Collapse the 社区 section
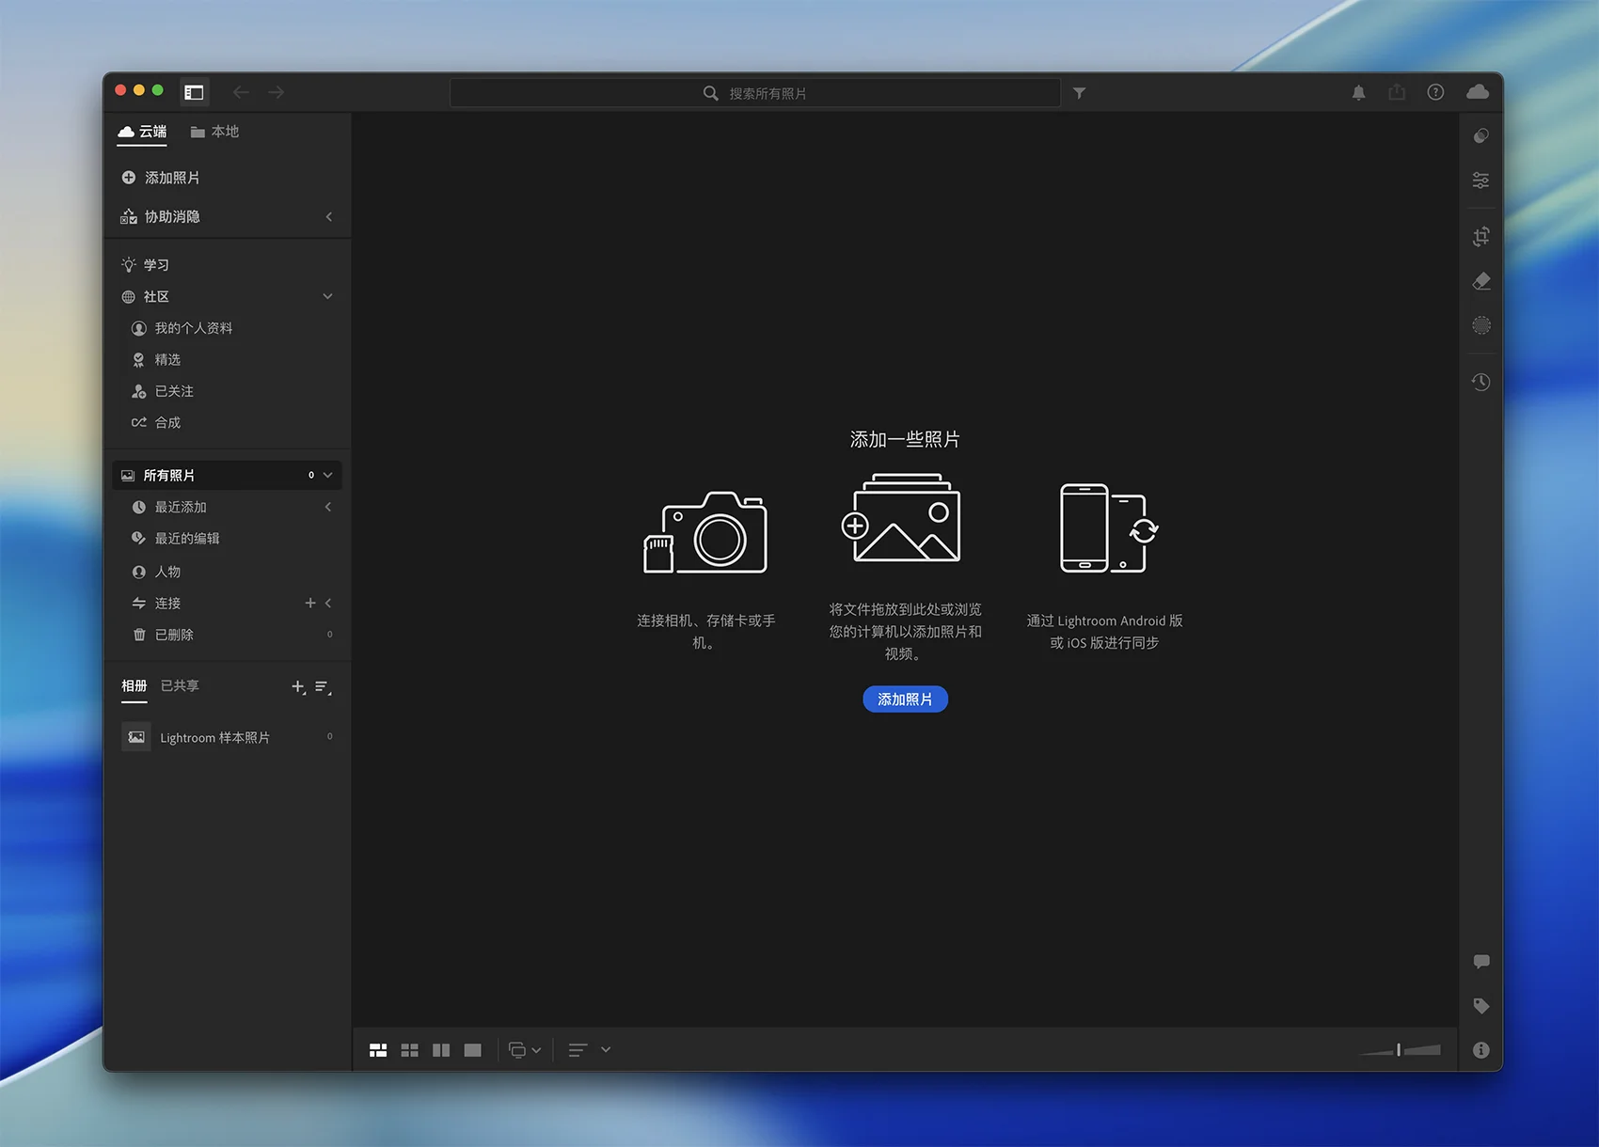 click(327, 296)
